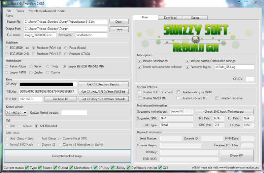Click the green check icon beside Type status

click(27, 167)
